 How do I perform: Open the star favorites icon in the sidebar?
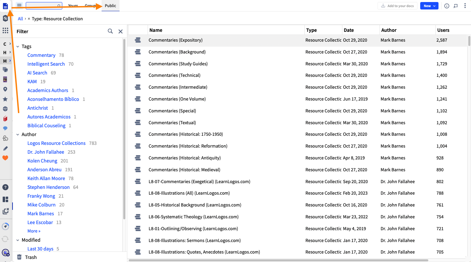pyautogui.click(x=5, y=99)
